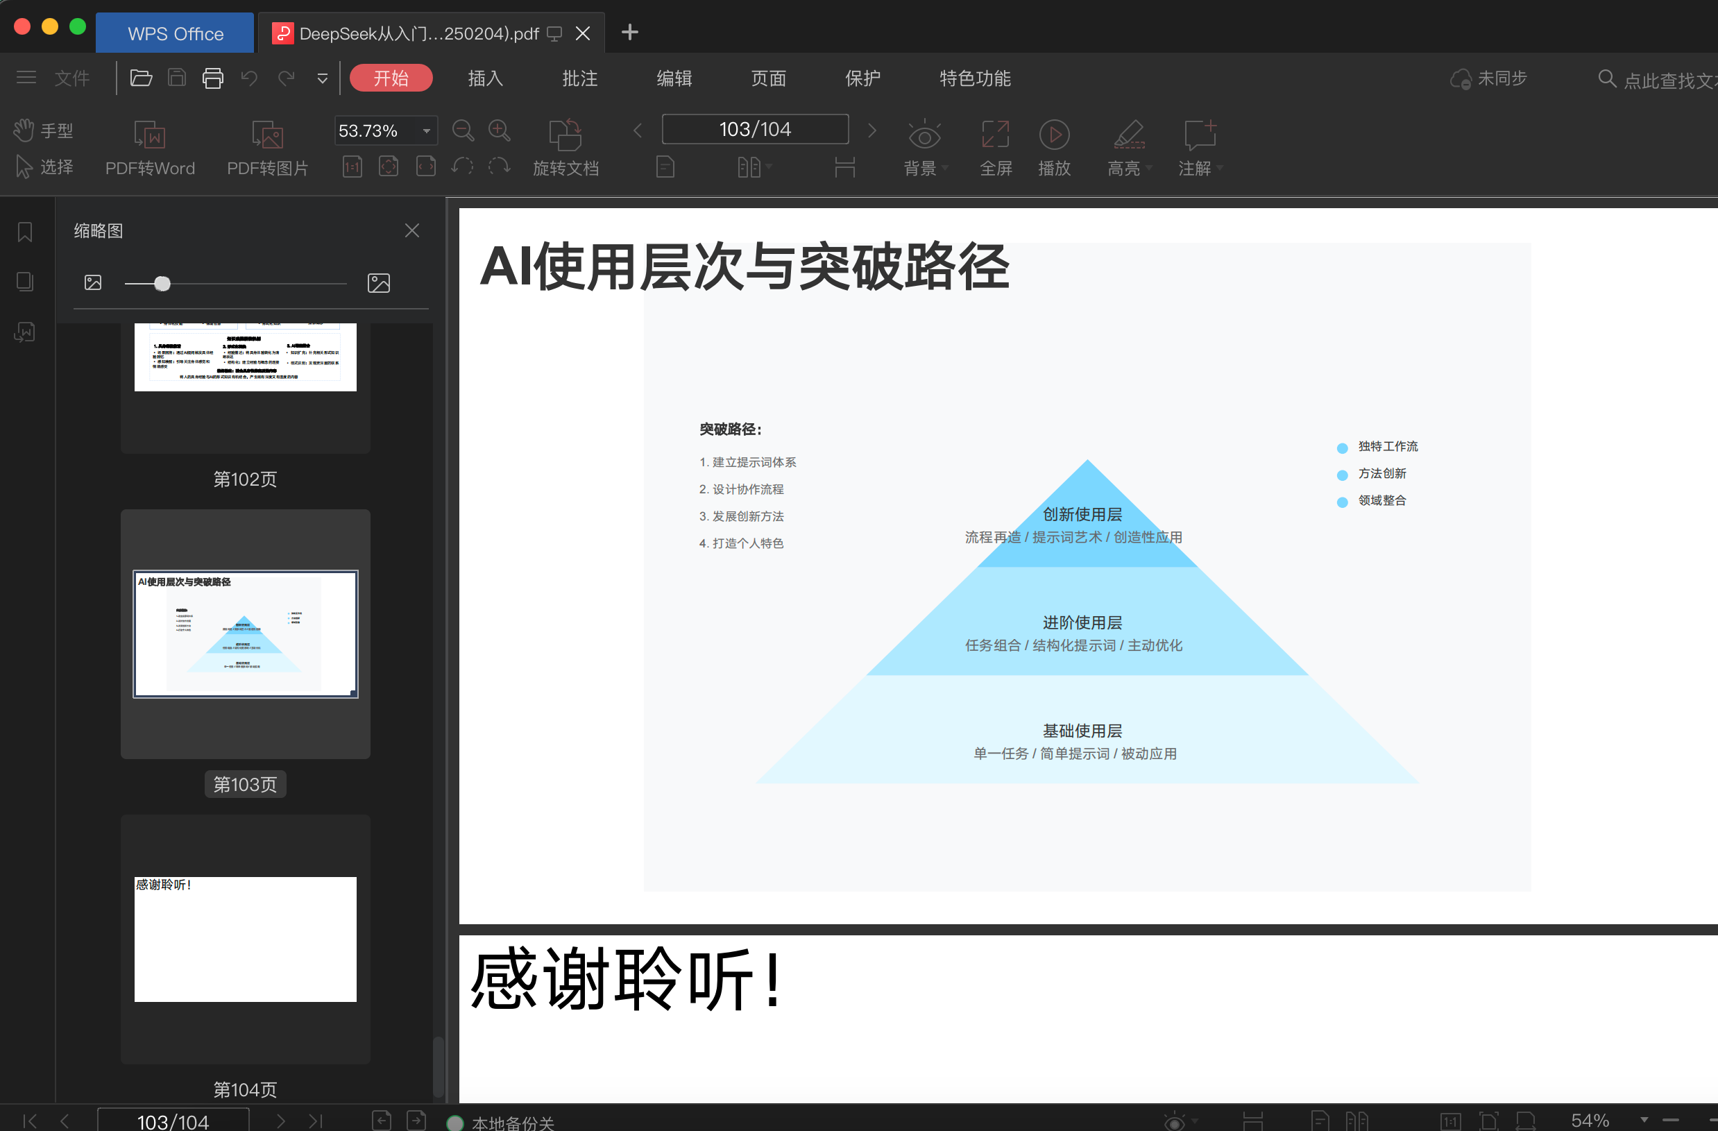Open the 批注 ribbon tab
Image resolution: width=1718 pixels, height=1131 pixels.
coord(579,78)
